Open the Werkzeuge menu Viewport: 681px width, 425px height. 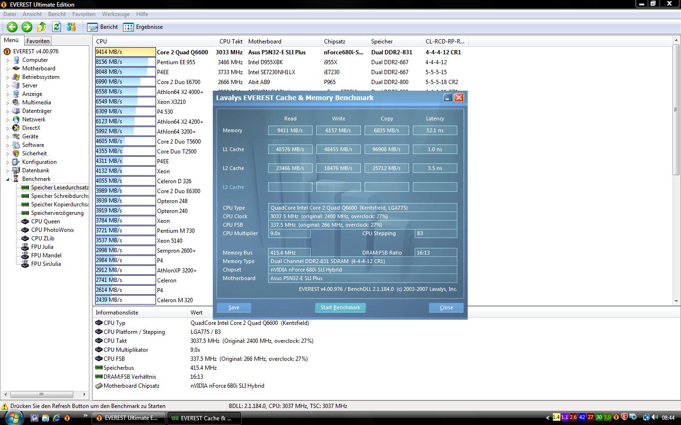tap(115, 14)
